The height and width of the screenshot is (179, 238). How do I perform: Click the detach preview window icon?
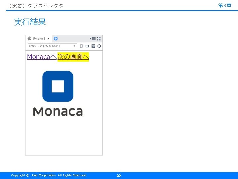[93, 46]
